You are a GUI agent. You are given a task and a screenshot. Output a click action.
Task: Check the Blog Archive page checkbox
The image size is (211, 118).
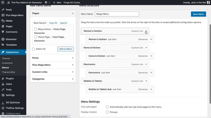(36, 29)
